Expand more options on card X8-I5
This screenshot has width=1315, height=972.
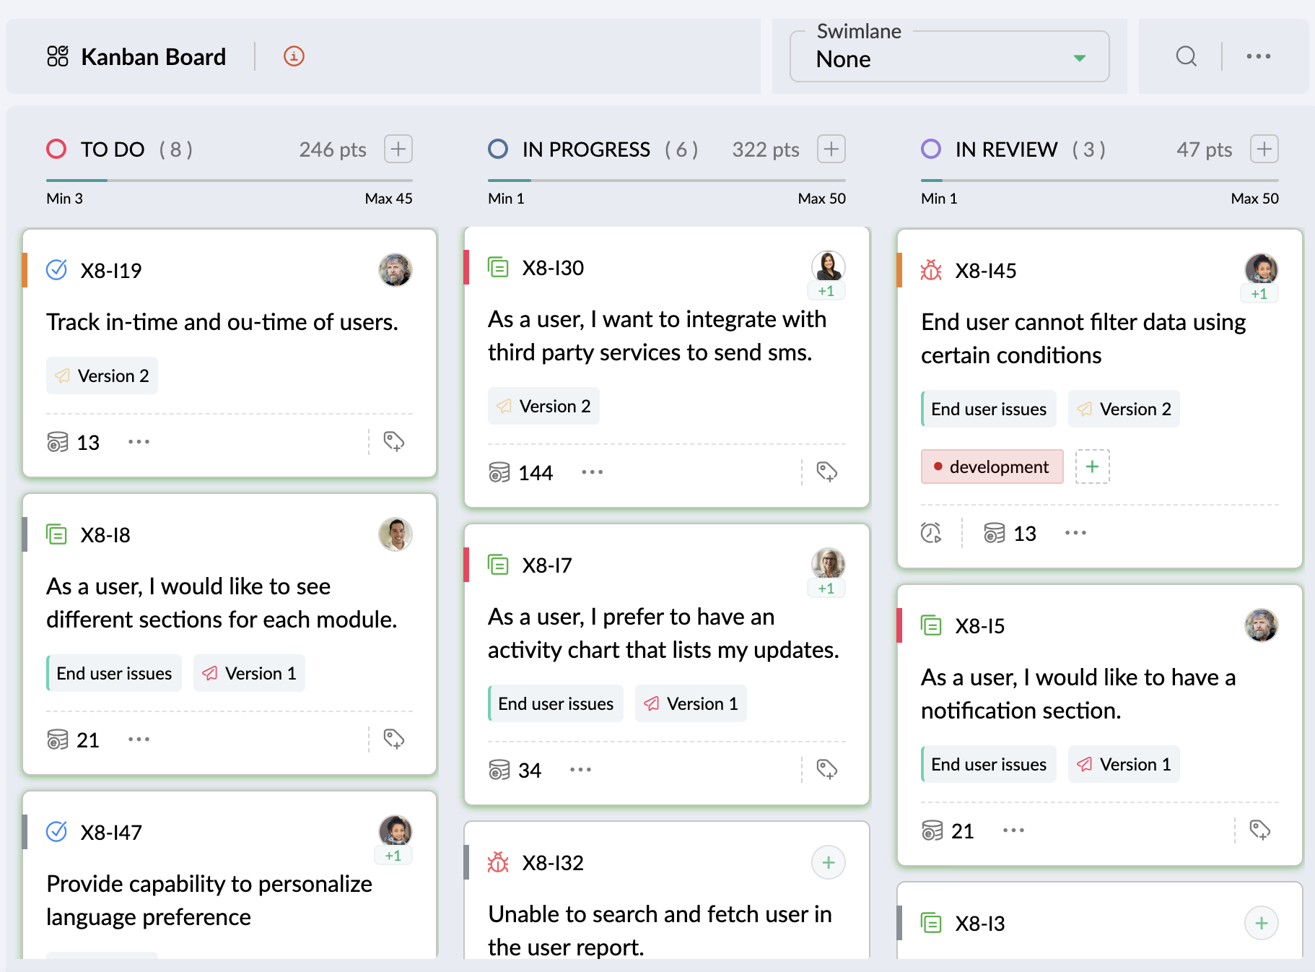tap(1013, 830)
